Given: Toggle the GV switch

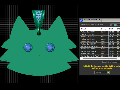Looking at the screenshot, I should [x=113, y=25].
